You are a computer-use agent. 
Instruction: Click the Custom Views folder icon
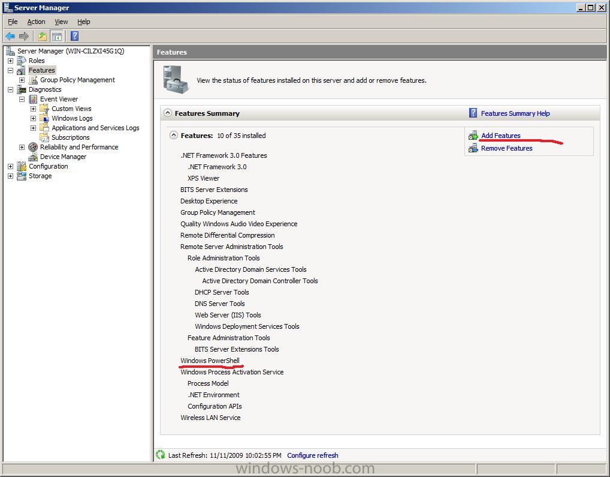[44, 109]
